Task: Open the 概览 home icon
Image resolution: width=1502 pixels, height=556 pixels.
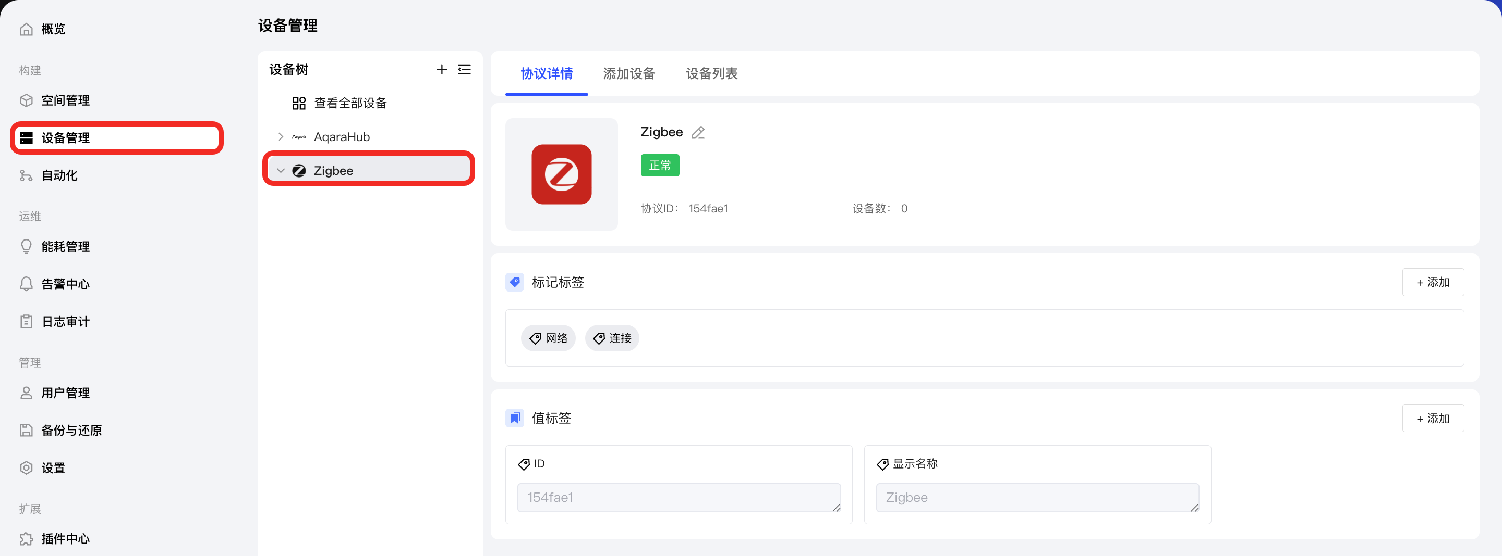Action: (26, 29)
